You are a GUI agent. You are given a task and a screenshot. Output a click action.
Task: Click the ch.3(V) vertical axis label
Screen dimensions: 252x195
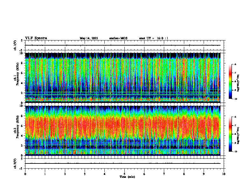[15, 163]
